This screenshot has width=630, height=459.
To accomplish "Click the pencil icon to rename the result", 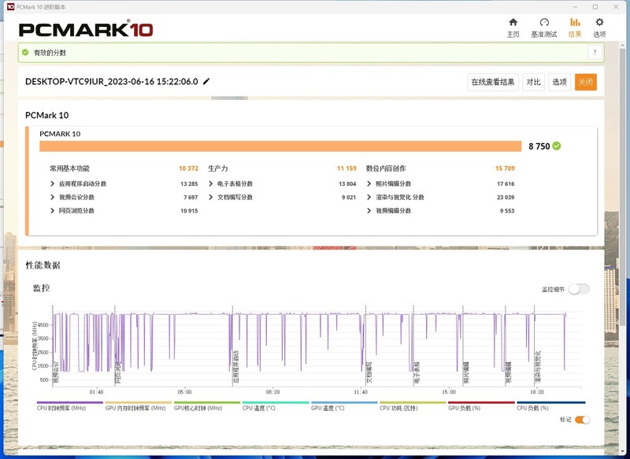I will tap(206, 83).
